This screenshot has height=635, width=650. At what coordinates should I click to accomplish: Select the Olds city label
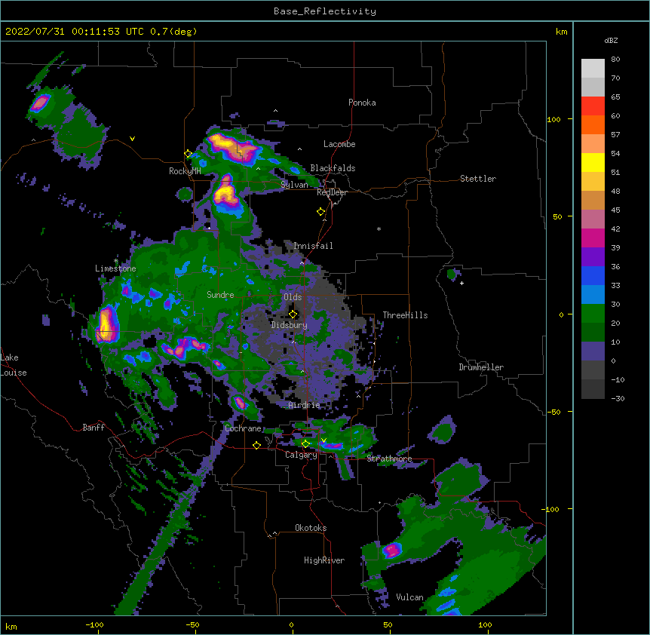[x=293, y=297]
